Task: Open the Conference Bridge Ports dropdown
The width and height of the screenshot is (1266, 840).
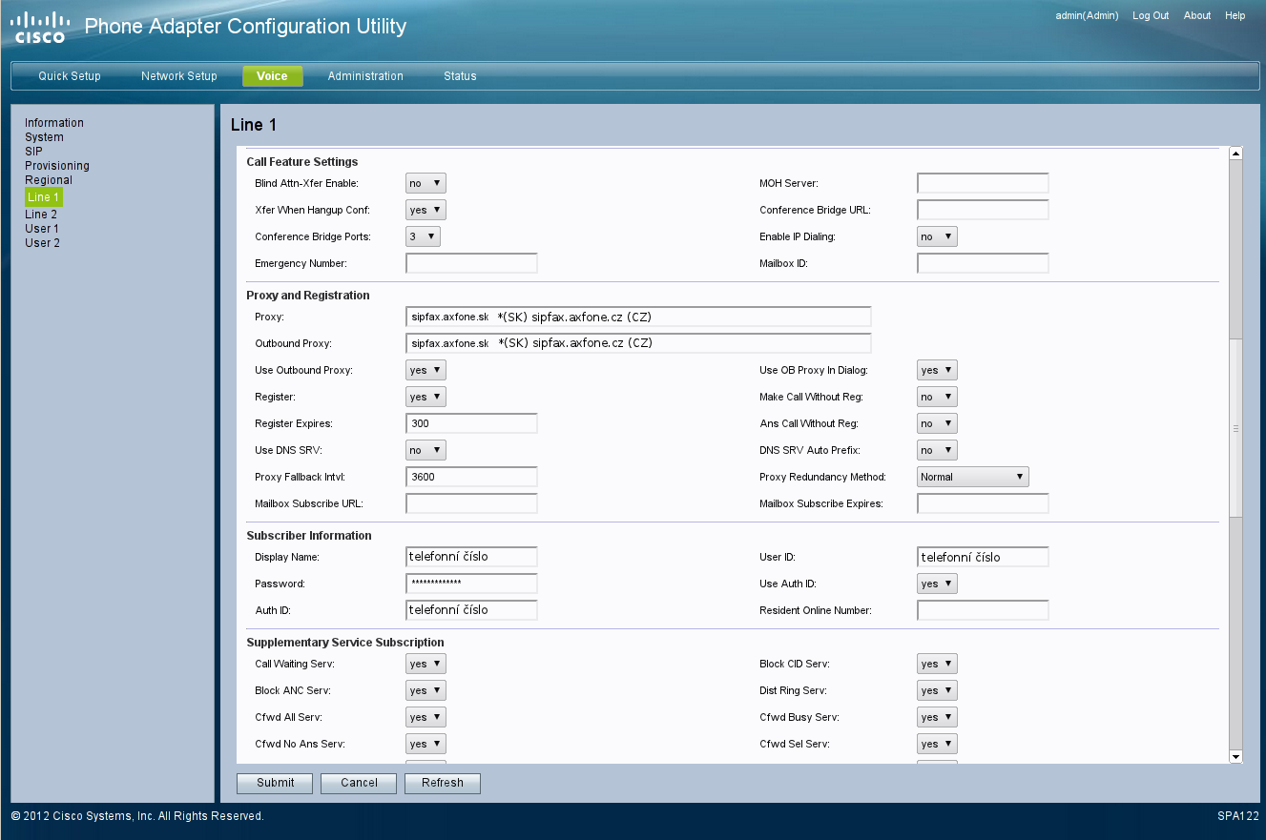Action: (x=423, y=236)
